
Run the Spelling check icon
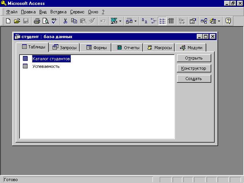54,21
